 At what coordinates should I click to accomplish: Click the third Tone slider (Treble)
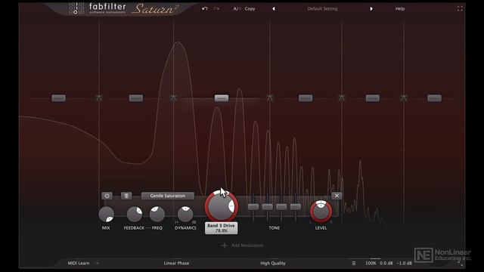(281, 207)
